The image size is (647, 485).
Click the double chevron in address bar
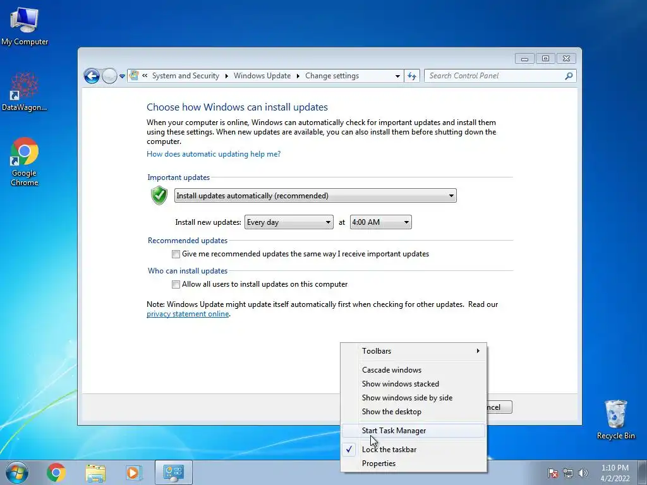145,76
